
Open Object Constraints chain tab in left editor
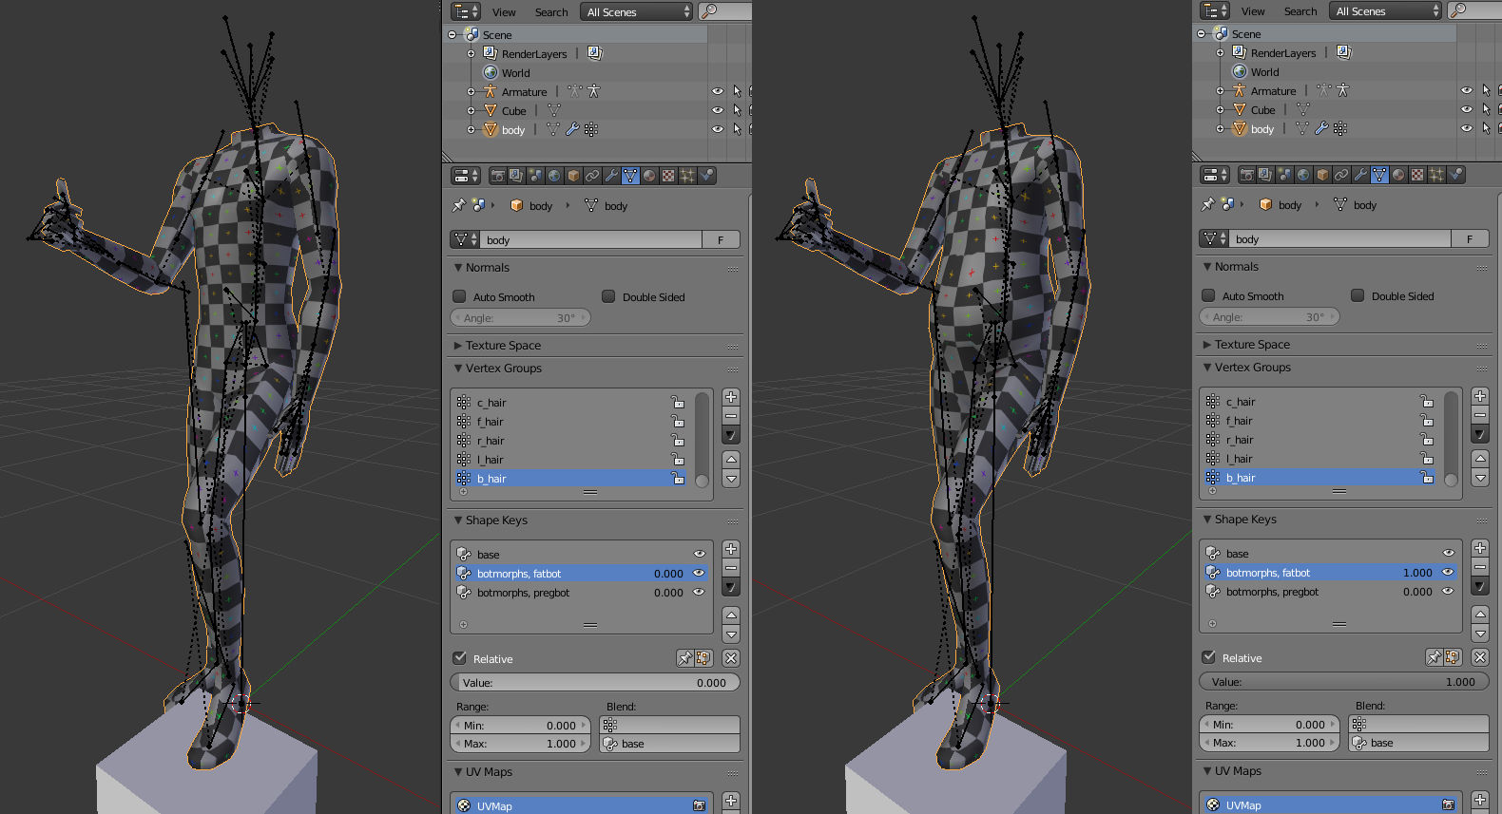tap(592, 176)
